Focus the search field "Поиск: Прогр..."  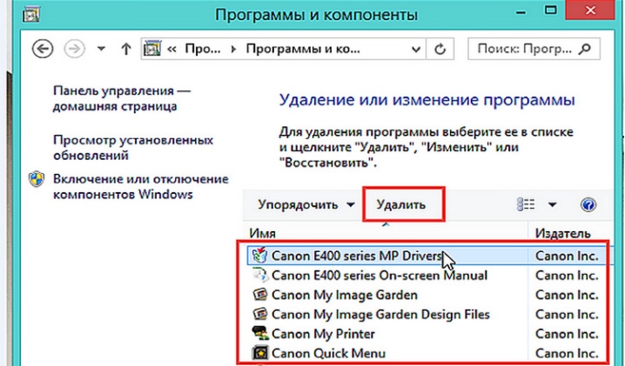(x=534, y=49)
